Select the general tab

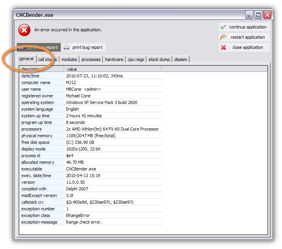point(26,59)
